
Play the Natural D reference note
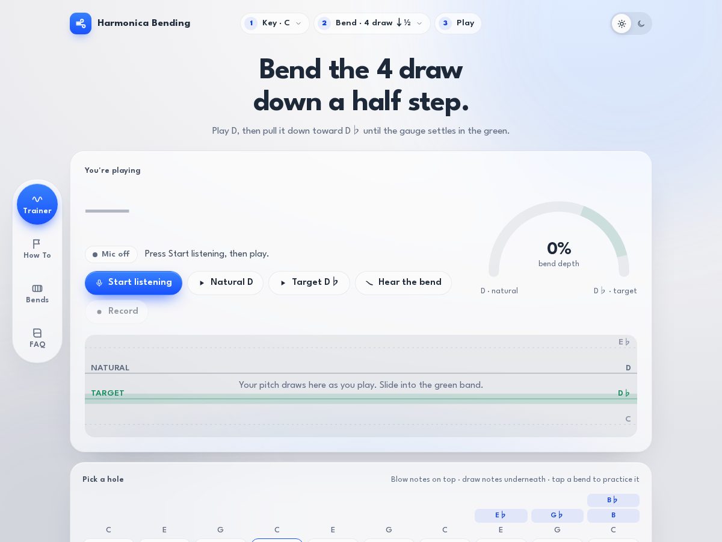pyautogui.click(x=225, y=282)
